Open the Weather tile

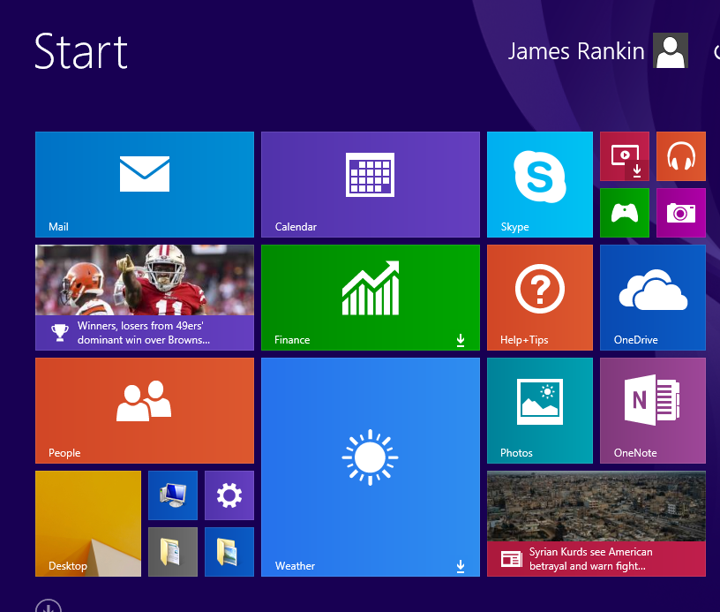click(371, 467)
